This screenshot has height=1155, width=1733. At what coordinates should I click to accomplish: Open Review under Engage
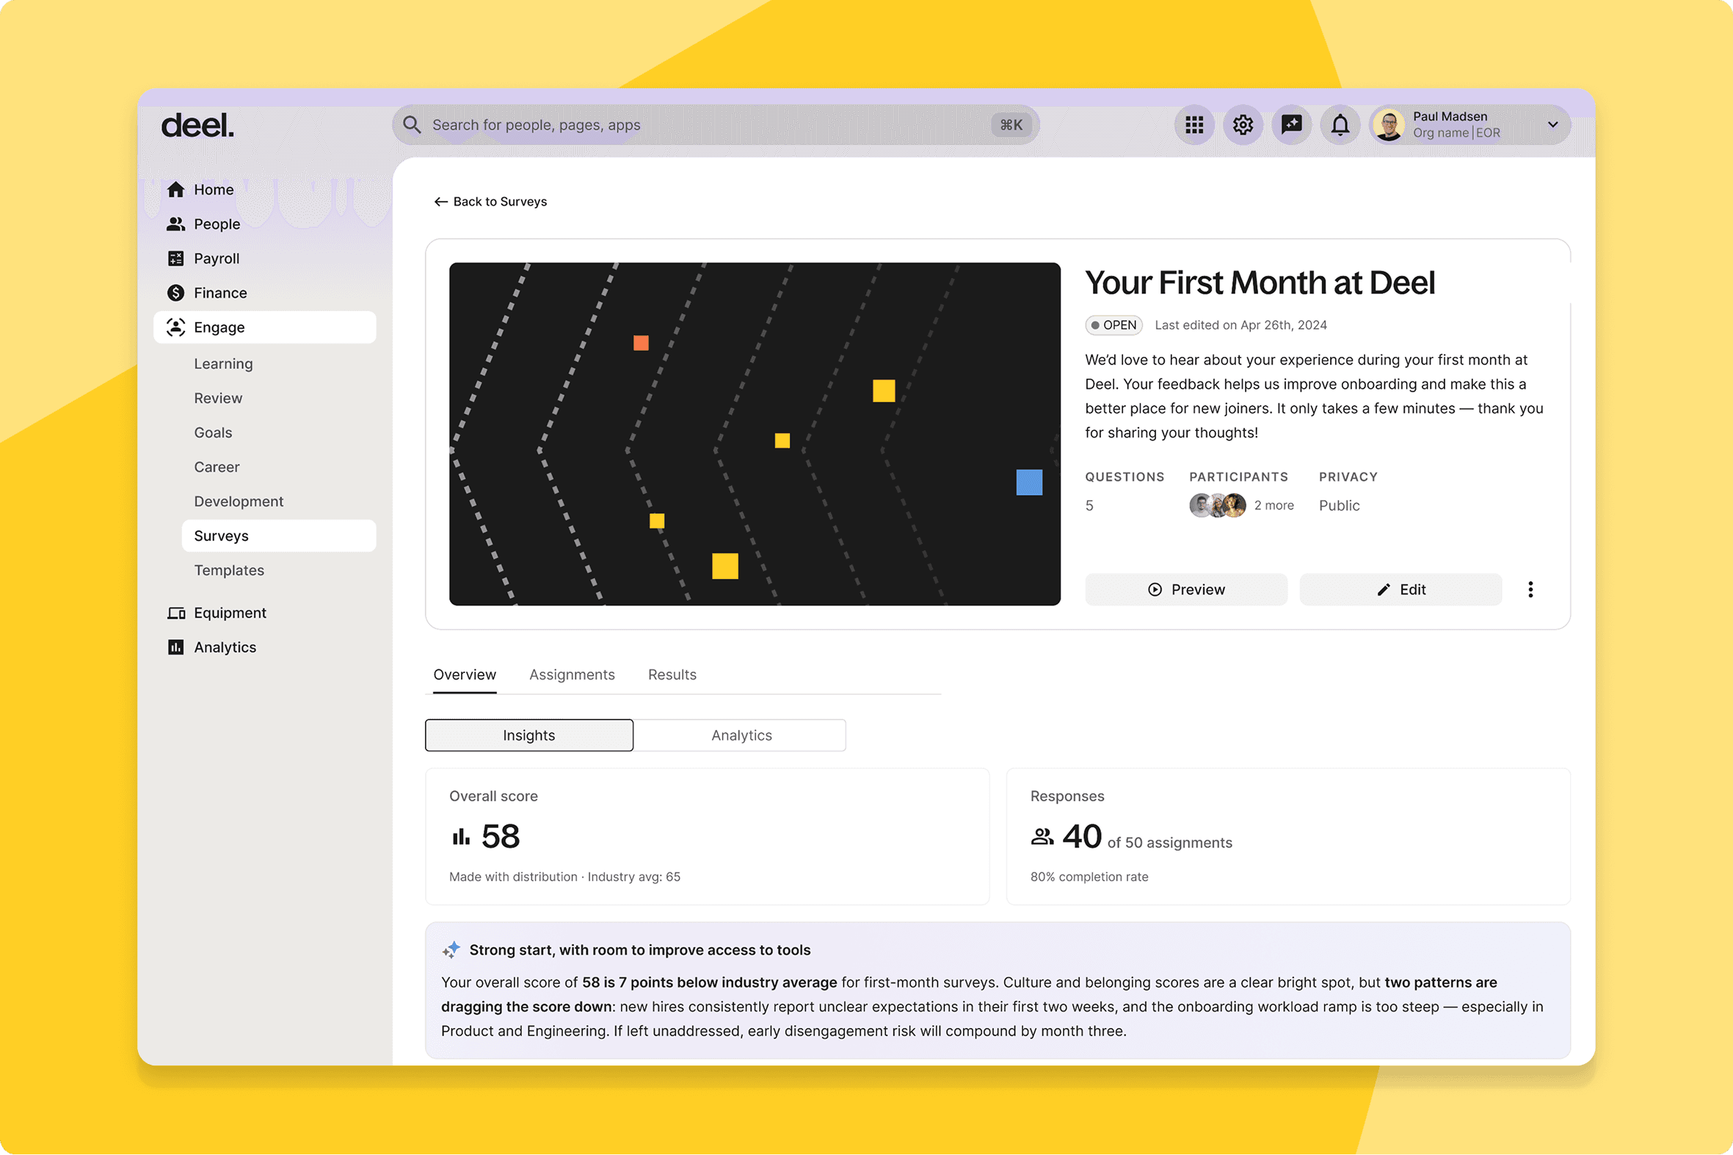[218, 398]
